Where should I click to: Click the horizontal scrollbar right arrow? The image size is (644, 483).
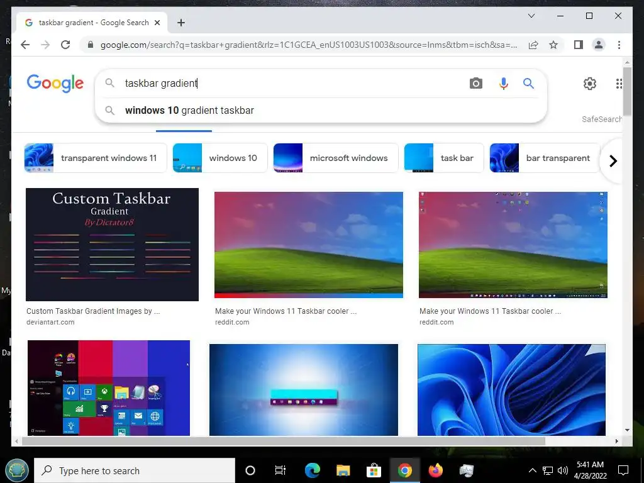click(616, 441)
